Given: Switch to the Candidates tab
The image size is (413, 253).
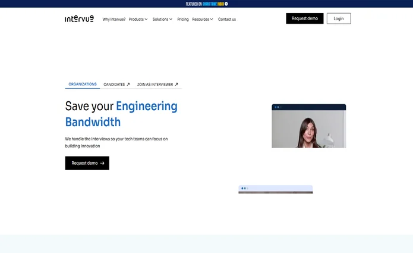Looking at the screenshot, I should coord(114,85).
